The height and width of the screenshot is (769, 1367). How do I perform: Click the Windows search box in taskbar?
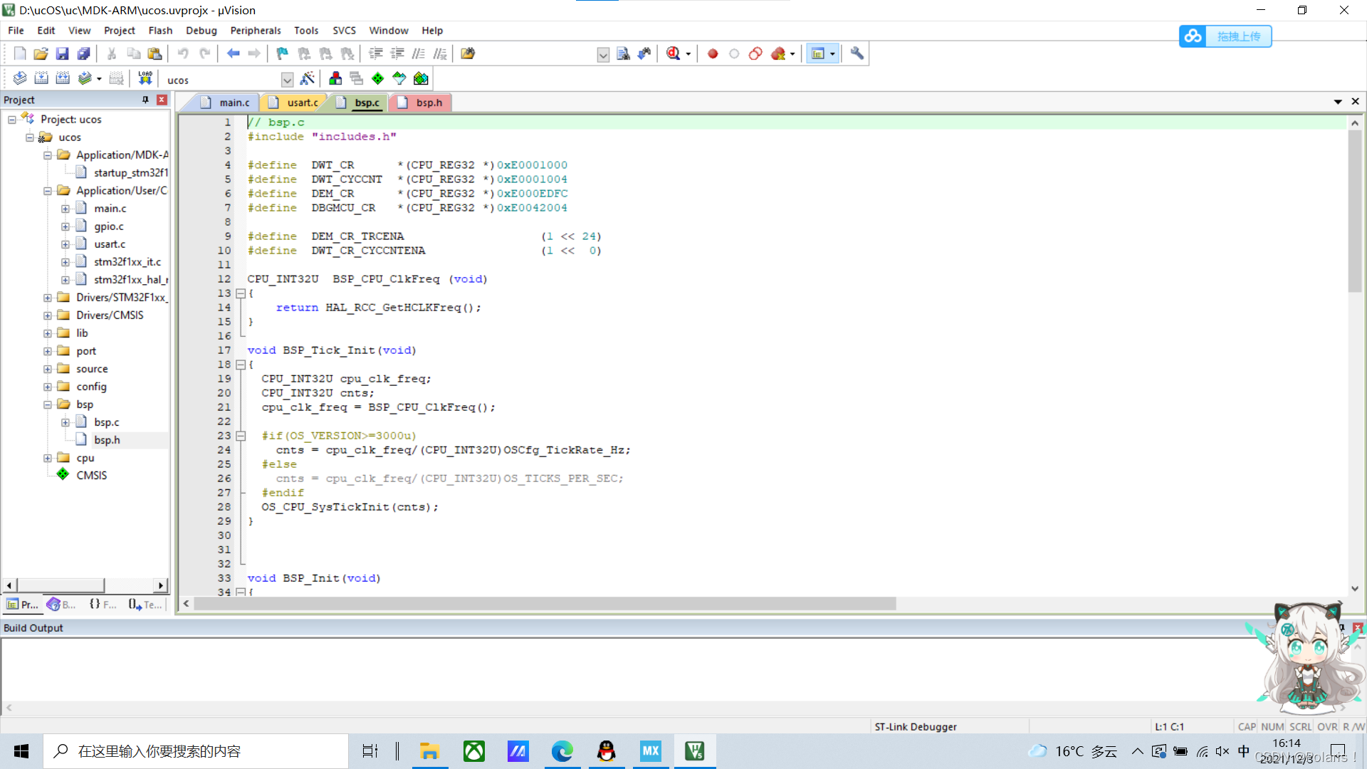coord(196,751)
